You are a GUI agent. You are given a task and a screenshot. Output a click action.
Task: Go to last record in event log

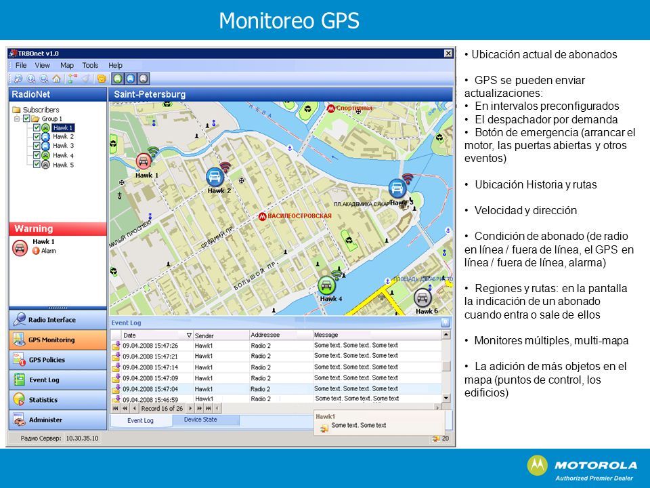[x=209, y=408]
